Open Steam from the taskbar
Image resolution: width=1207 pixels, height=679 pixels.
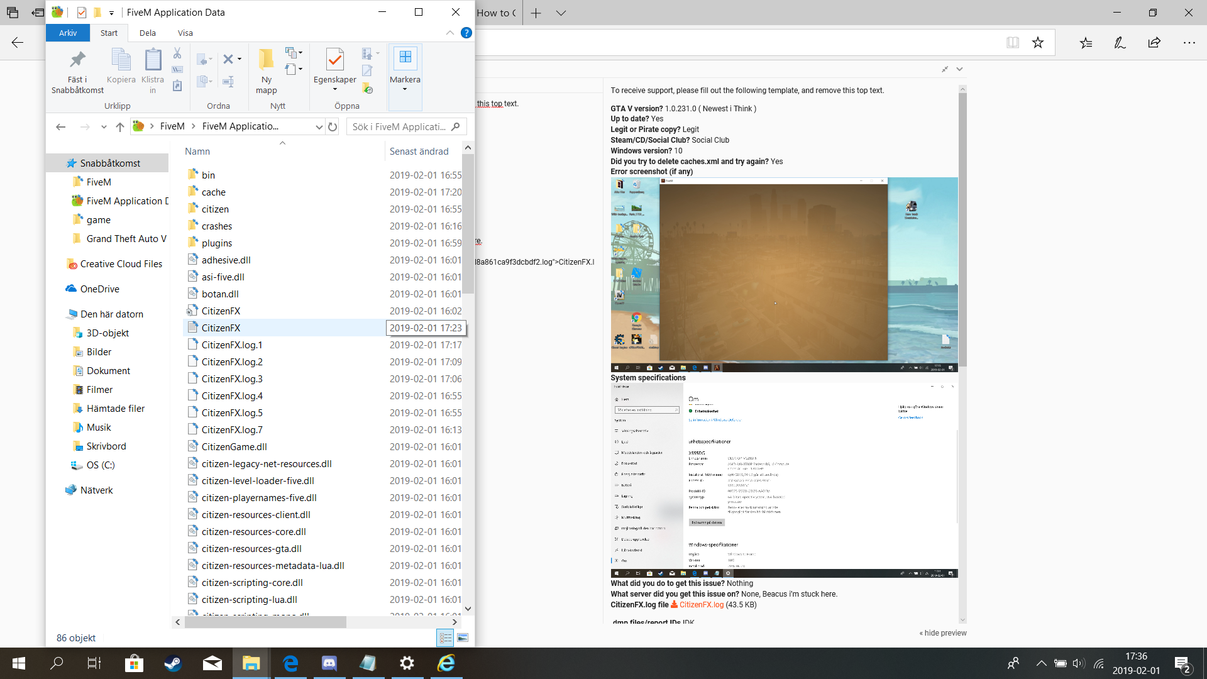pos(173,663)
